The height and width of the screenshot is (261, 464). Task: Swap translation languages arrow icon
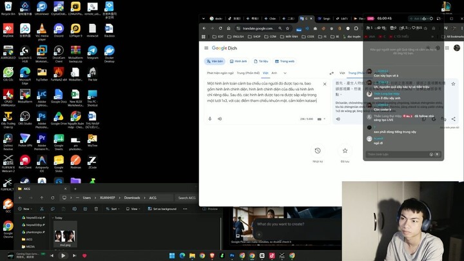coord(331,73)
